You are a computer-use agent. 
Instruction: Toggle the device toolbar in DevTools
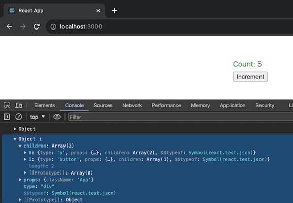[x=18, y=106]
